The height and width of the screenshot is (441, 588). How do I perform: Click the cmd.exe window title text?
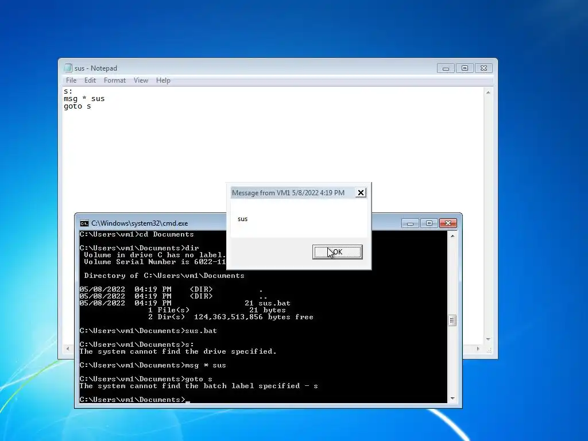(x=140, y=223)
